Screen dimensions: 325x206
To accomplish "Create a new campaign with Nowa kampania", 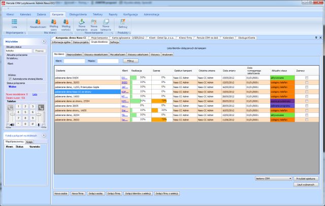I will tap(82, 25).
